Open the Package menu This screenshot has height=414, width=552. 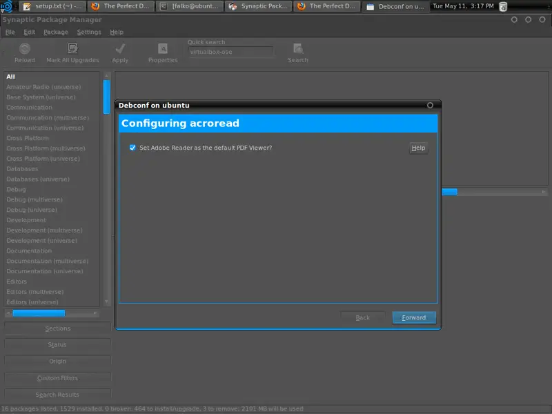56,32
